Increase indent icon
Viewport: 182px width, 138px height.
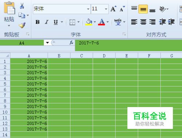coord(171,22)
